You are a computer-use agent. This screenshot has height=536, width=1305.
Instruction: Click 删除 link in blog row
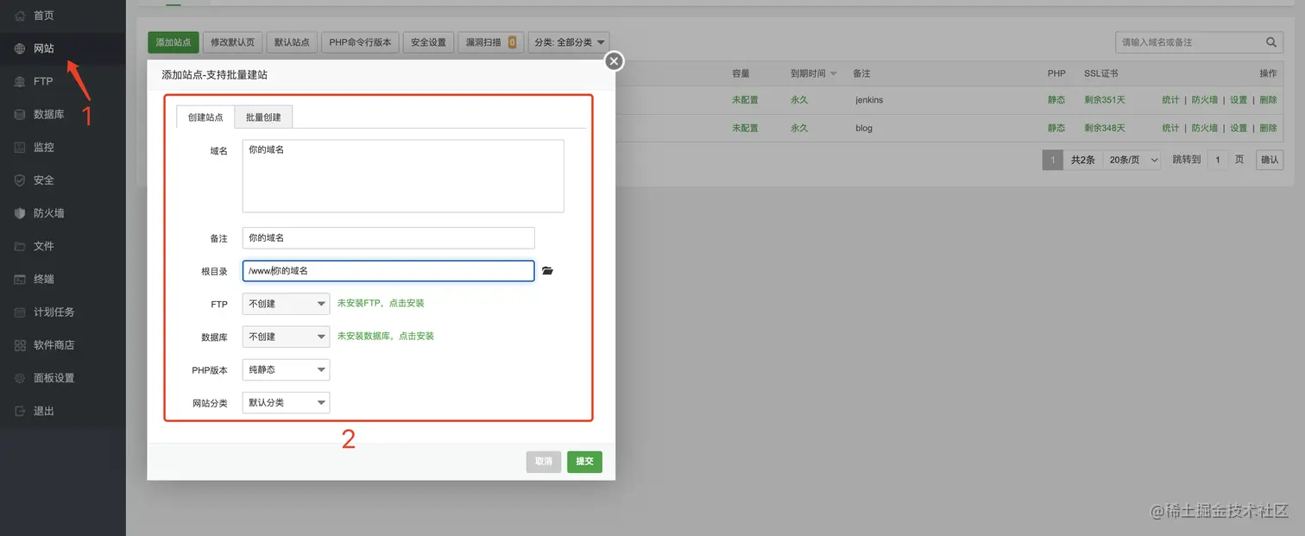1268,129
